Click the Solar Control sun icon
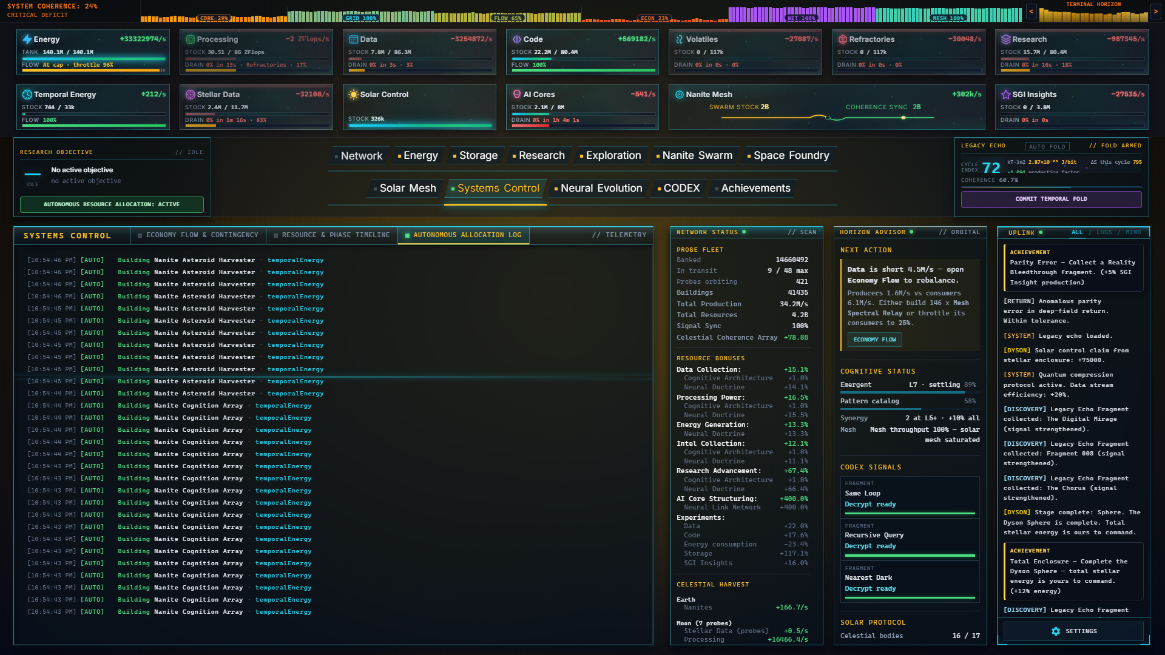The height and width of the screenshot is (655, 1165). [353, 95]
